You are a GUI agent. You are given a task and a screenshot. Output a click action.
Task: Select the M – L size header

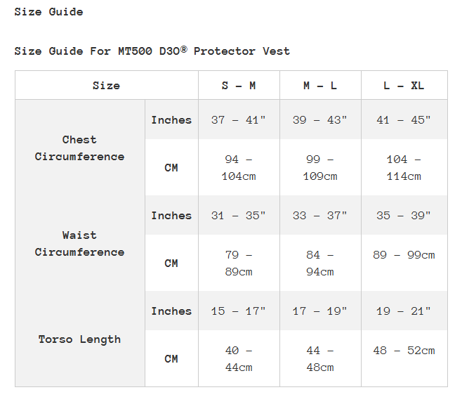click(320, 86)
